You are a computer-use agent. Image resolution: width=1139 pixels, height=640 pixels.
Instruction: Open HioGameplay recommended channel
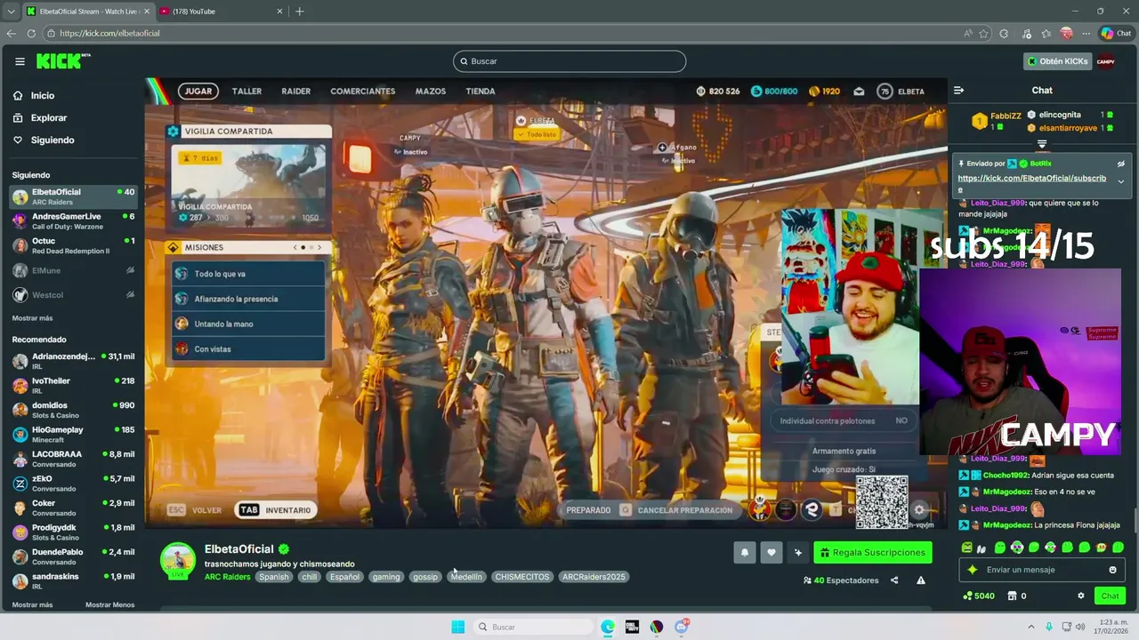(73, 434)
